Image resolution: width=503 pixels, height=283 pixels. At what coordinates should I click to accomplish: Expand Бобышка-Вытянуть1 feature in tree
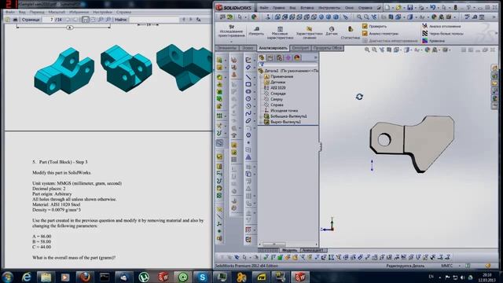pyautogui.click(x=261, y=116)
